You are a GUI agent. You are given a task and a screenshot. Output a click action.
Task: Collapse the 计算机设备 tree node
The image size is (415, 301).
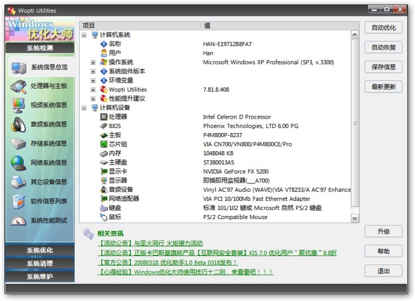point(84,108)
